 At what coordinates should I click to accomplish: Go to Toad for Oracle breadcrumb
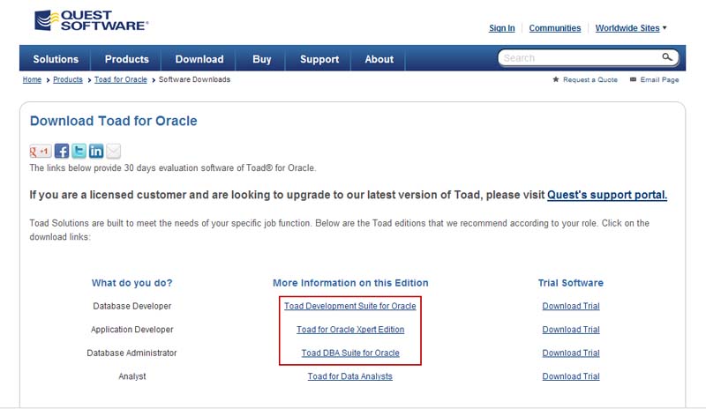point(121,79)
